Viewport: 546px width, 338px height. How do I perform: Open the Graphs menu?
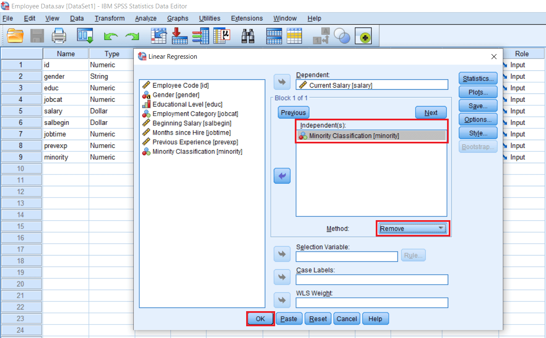(178, 18)
